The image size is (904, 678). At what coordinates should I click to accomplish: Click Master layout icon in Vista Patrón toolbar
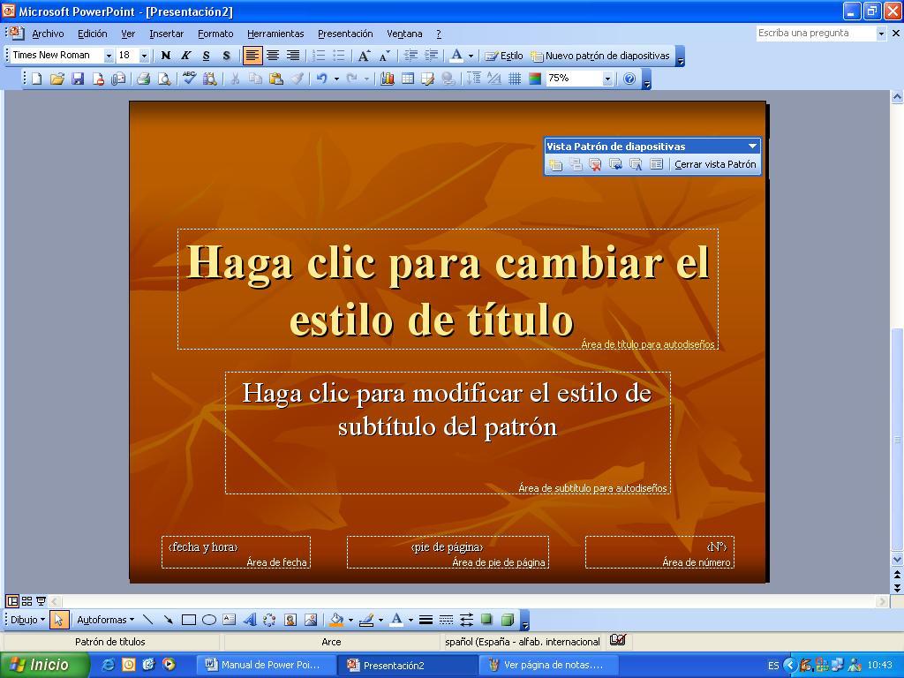pyautogui.click(x=656, y=164)
